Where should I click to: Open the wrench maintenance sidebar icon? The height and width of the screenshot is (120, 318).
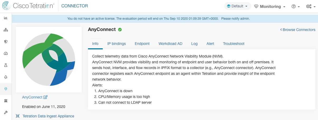point(6,113)
